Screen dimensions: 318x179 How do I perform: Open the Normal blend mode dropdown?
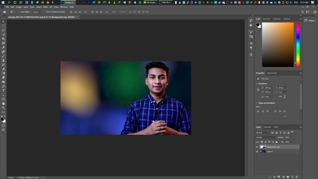point(266,137)
